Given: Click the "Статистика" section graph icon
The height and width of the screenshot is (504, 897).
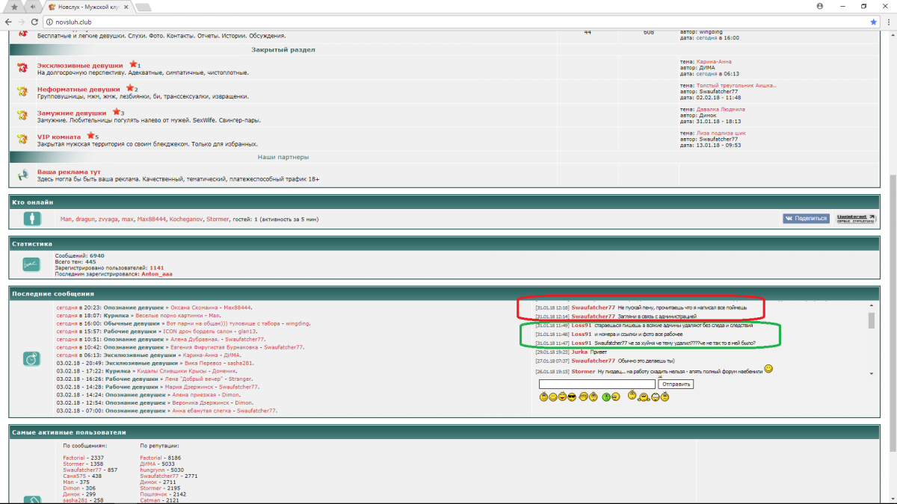Looking at the screenshot, I should [x=31, y=264].
